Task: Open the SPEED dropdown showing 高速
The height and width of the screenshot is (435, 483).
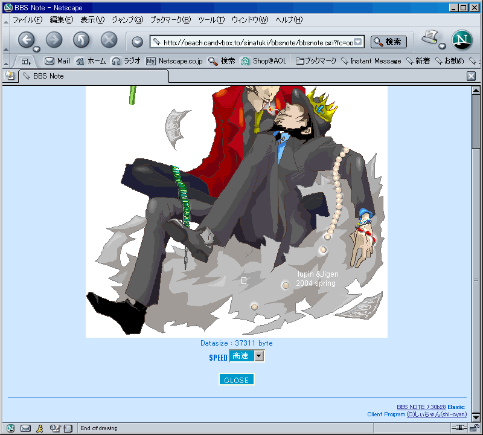Action: [x=246, y=356]
